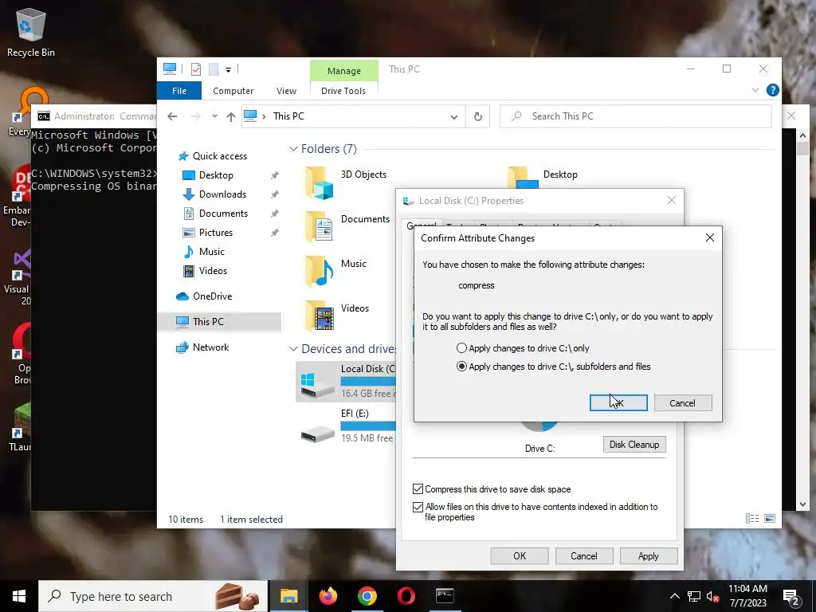Switch to the View ribbon tab

click(x=286, y=91)
